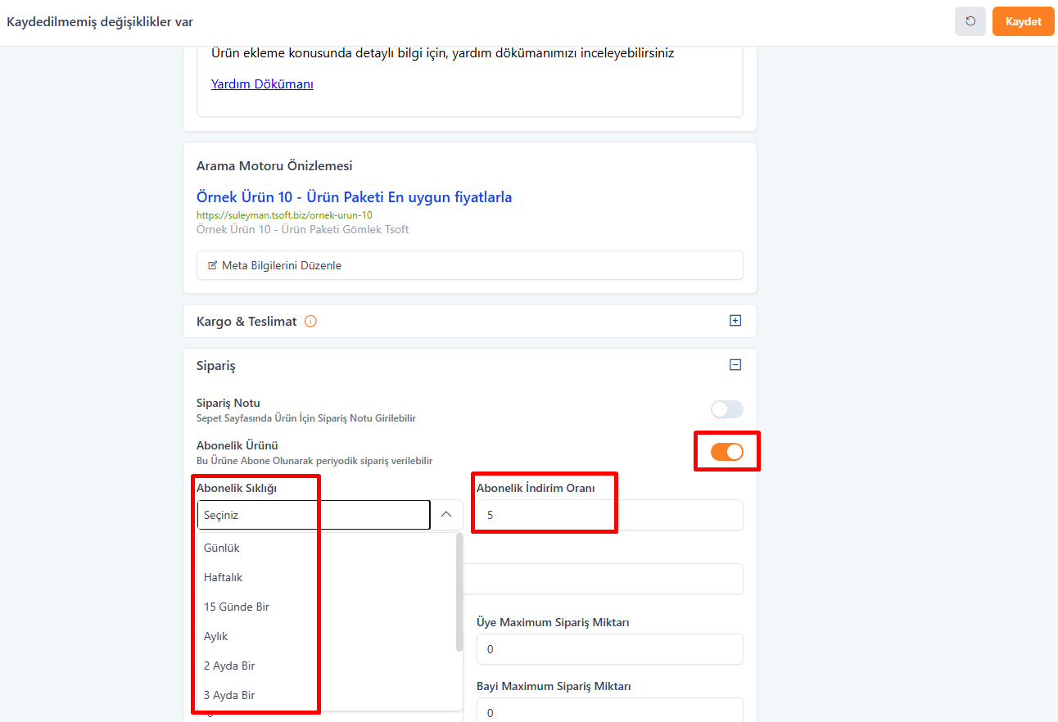The height and width of the screenshot is (722, 1058).
Task: Disable the Abonelik Ürünü toggle
Action: [x=726, y=452]
